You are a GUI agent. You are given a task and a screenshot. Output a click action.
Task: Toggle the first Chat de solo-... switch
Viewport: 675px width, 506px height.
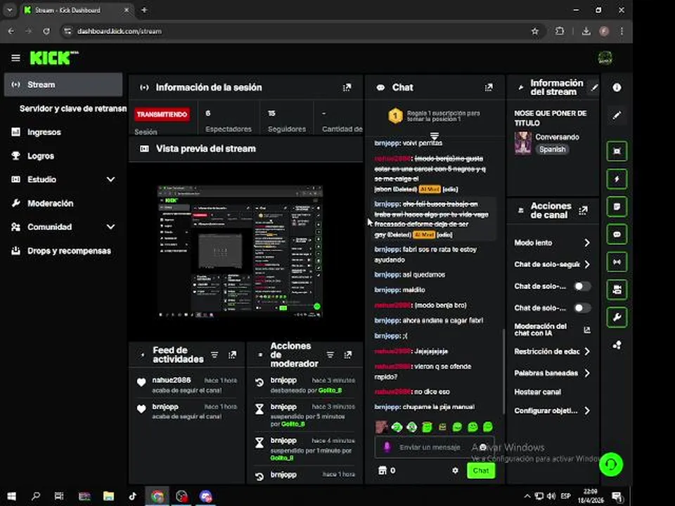coord(582,286)
